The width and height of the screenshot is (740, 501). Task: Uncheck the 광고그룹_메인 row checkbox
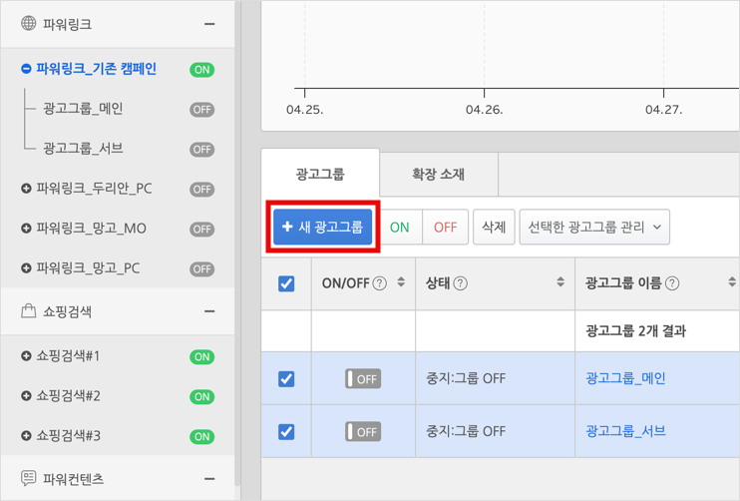(x=286, y=378)
